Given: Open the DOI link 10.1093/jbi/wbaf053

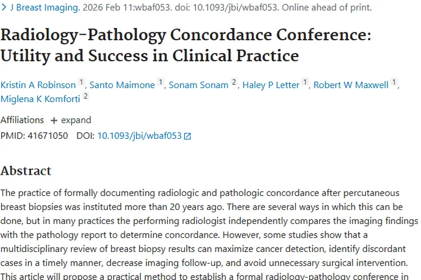Looking at the screenshot, I should point(139,136).
